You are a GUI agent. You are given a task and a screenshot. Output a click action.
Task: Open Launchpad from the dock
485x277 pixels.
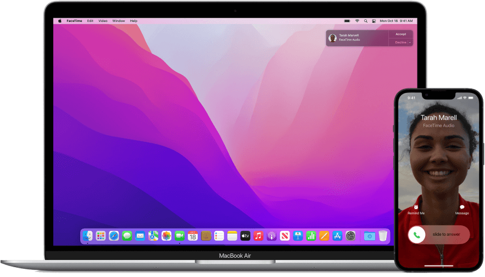click(x=101, y=236)
